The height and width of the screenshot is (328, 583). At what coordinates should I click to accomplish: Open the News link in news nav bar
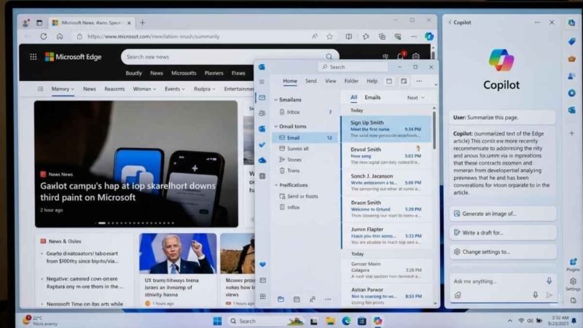tap(89, 89)
